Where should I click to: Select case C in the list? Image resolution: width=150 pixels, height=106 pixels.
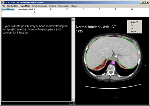67,9
